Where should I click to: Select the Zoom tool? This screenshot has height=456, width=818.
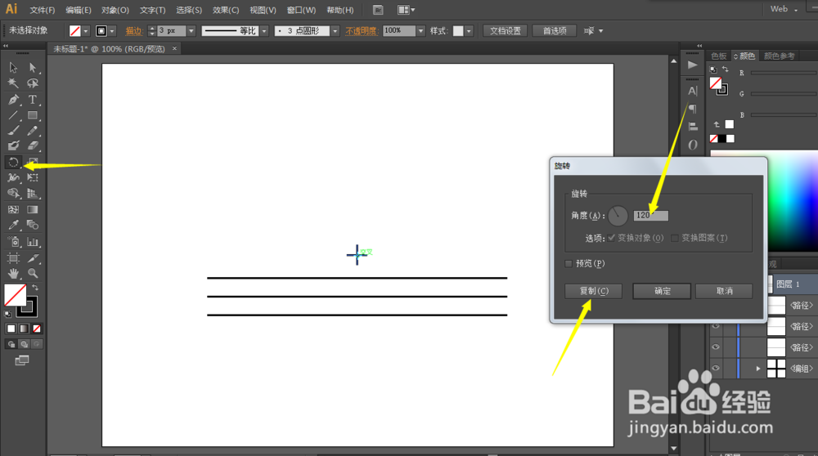[33, 273]
